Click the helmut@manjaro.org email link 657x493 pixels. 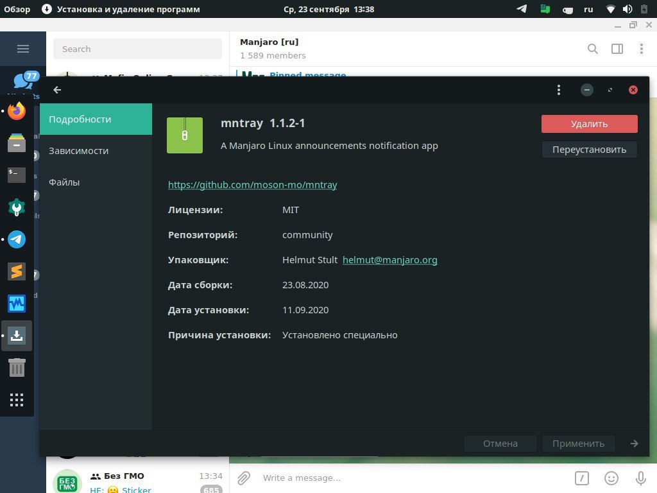coord(390,260)
